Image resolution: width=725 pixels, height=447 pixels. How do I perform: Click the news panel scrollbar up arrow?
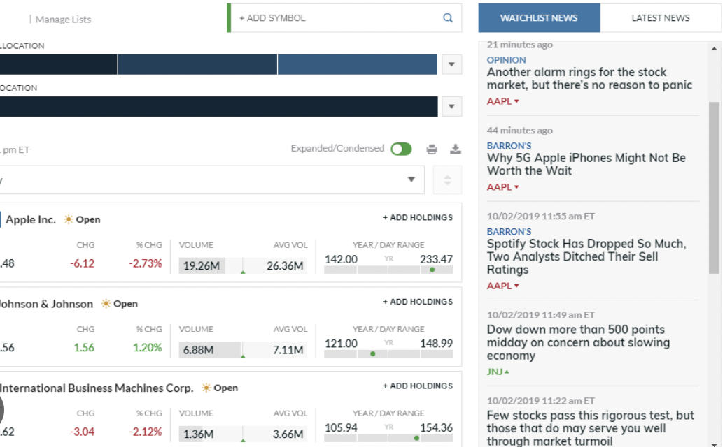[715, 48]
